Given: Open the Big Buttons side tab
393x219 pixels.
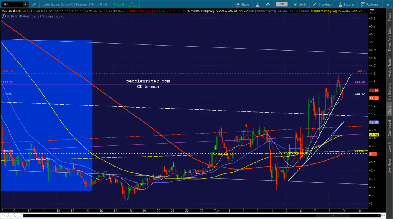Looking at the screenshot, I should tap(390, 92).
